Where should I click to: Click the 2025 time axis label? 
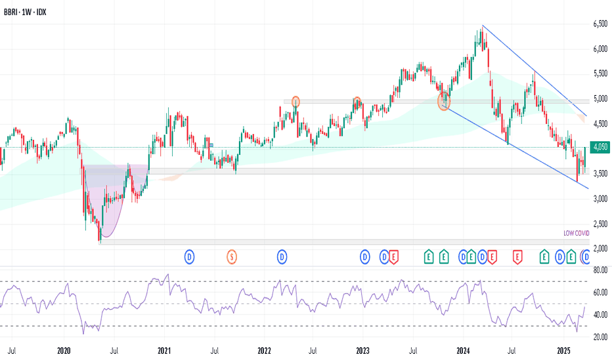563,351
